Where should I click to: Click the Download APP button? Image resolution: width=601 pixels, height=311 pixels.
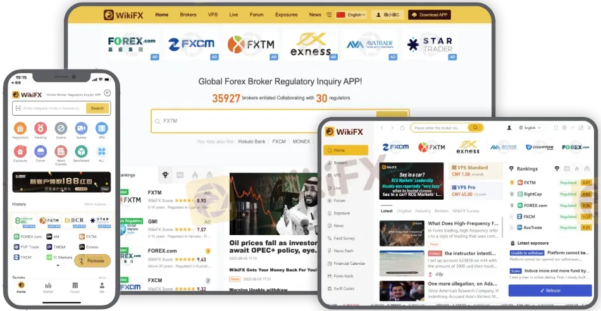[430, 15]
